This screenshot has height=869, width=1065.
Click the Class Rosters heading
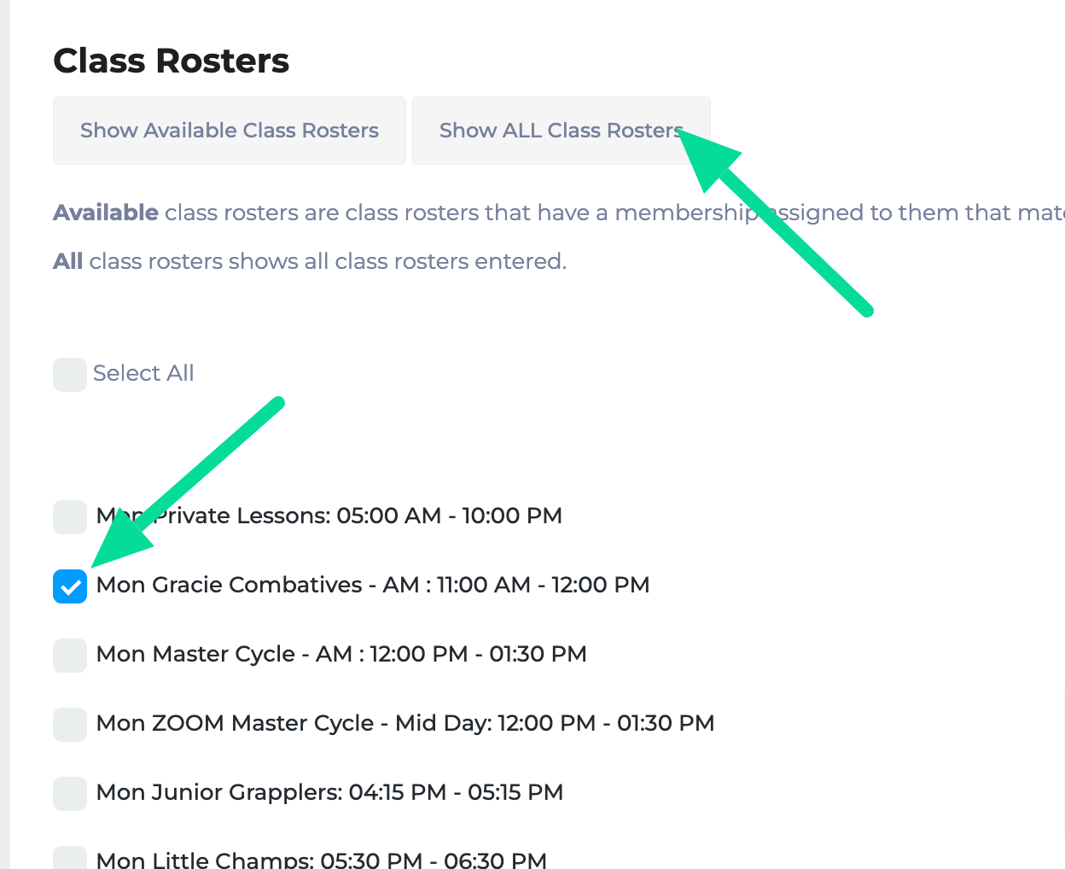pyautogui.click(x=171, y=60)
